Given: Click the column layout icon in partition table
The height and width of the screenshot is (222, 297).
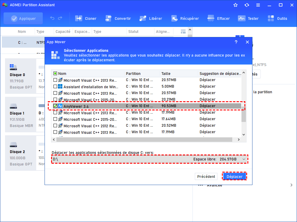Looking at the screenshot, I should click(183, 32).
